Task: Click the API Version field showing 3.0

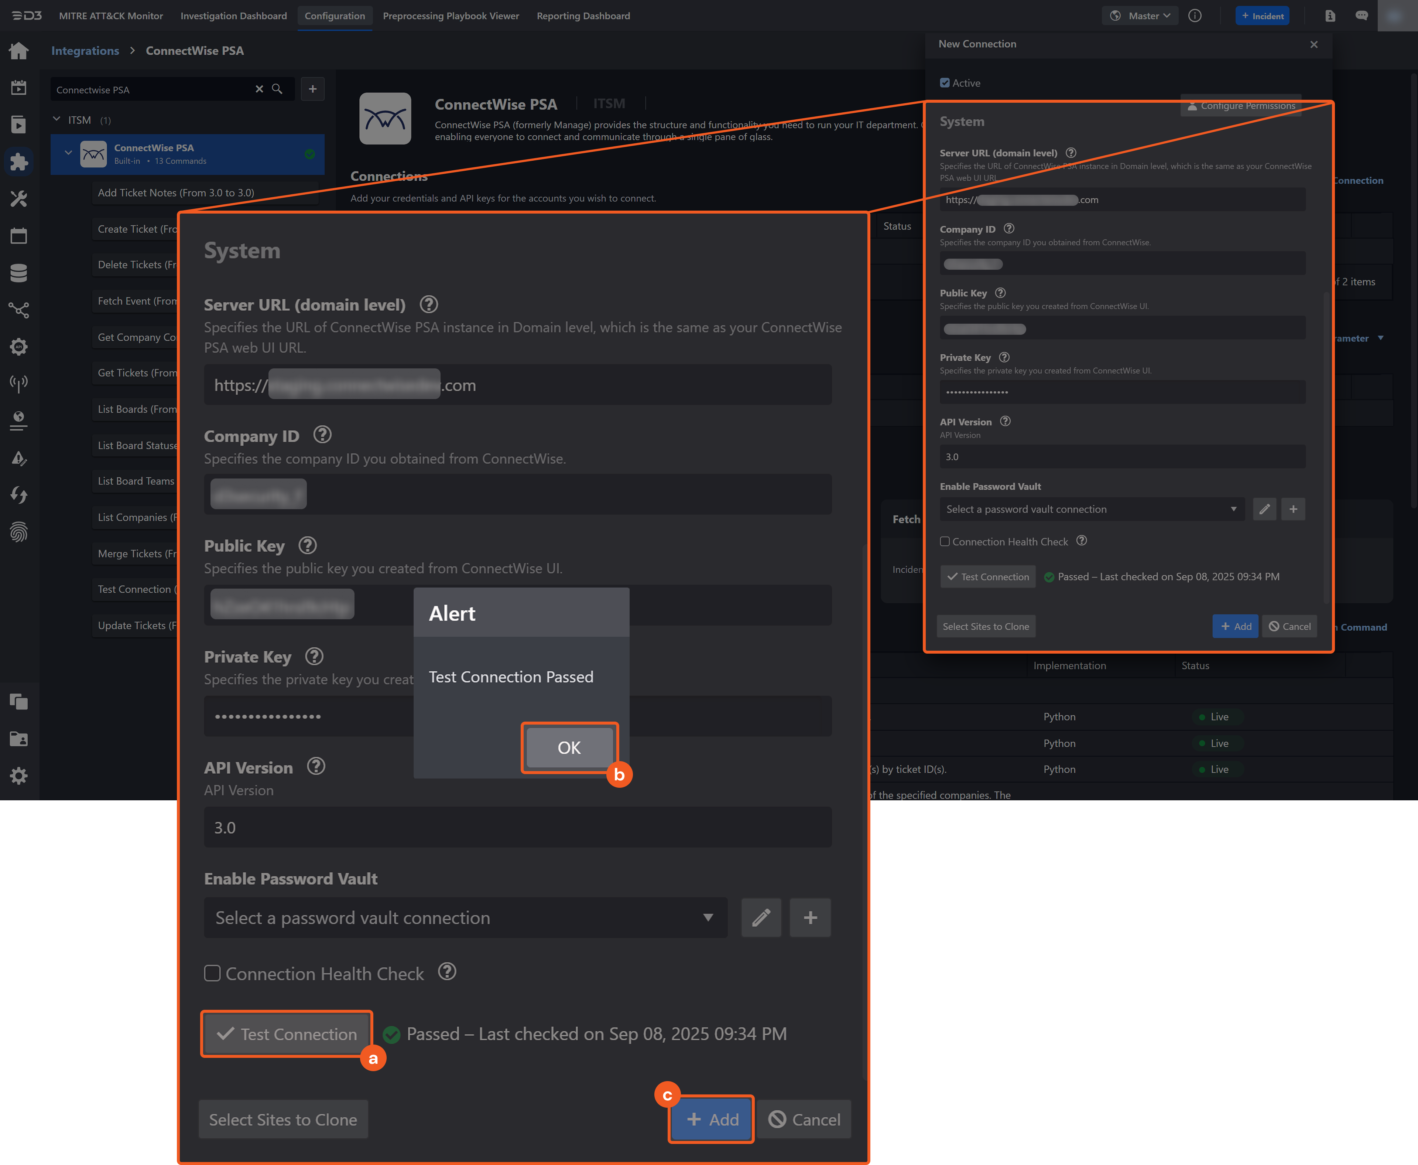Action: tap(517, 827)
